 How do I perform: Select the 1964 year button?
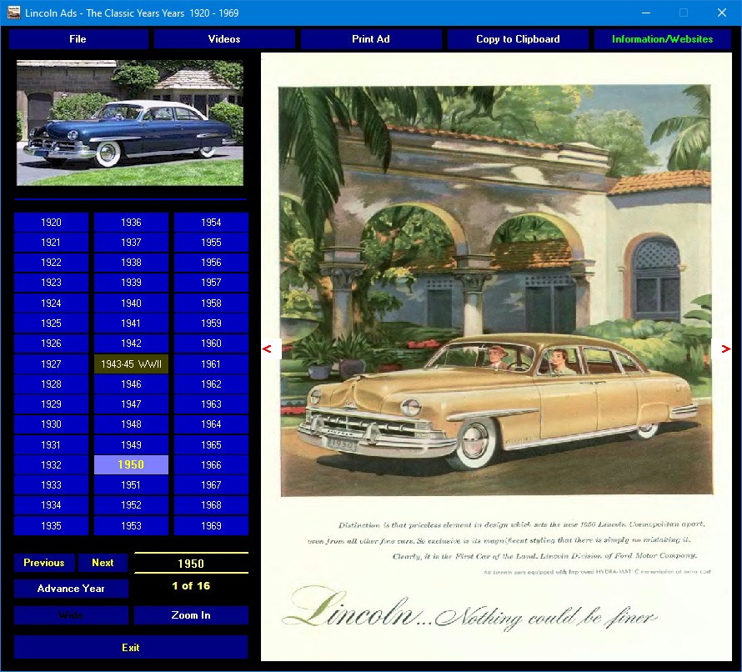point(211,424)
